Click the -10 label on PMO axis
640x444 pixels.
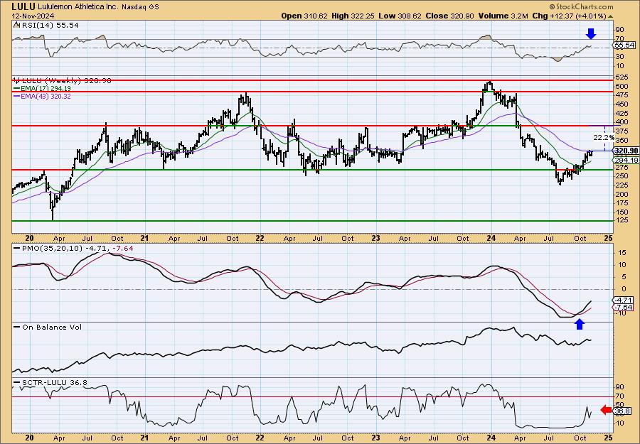tap(620, 313)
